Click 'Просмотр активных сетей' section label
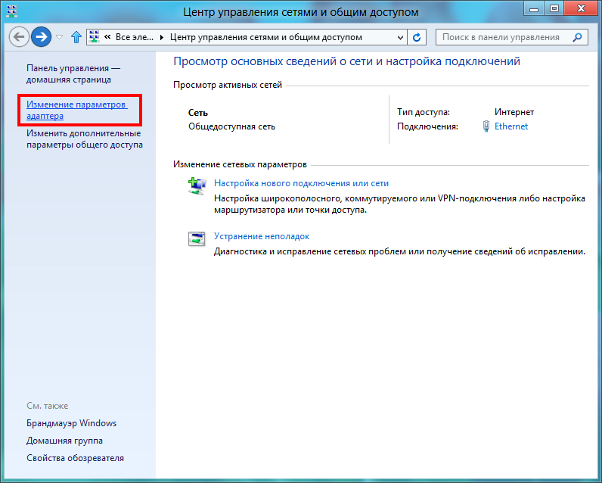Screen dimensions: 602x483 228,85
